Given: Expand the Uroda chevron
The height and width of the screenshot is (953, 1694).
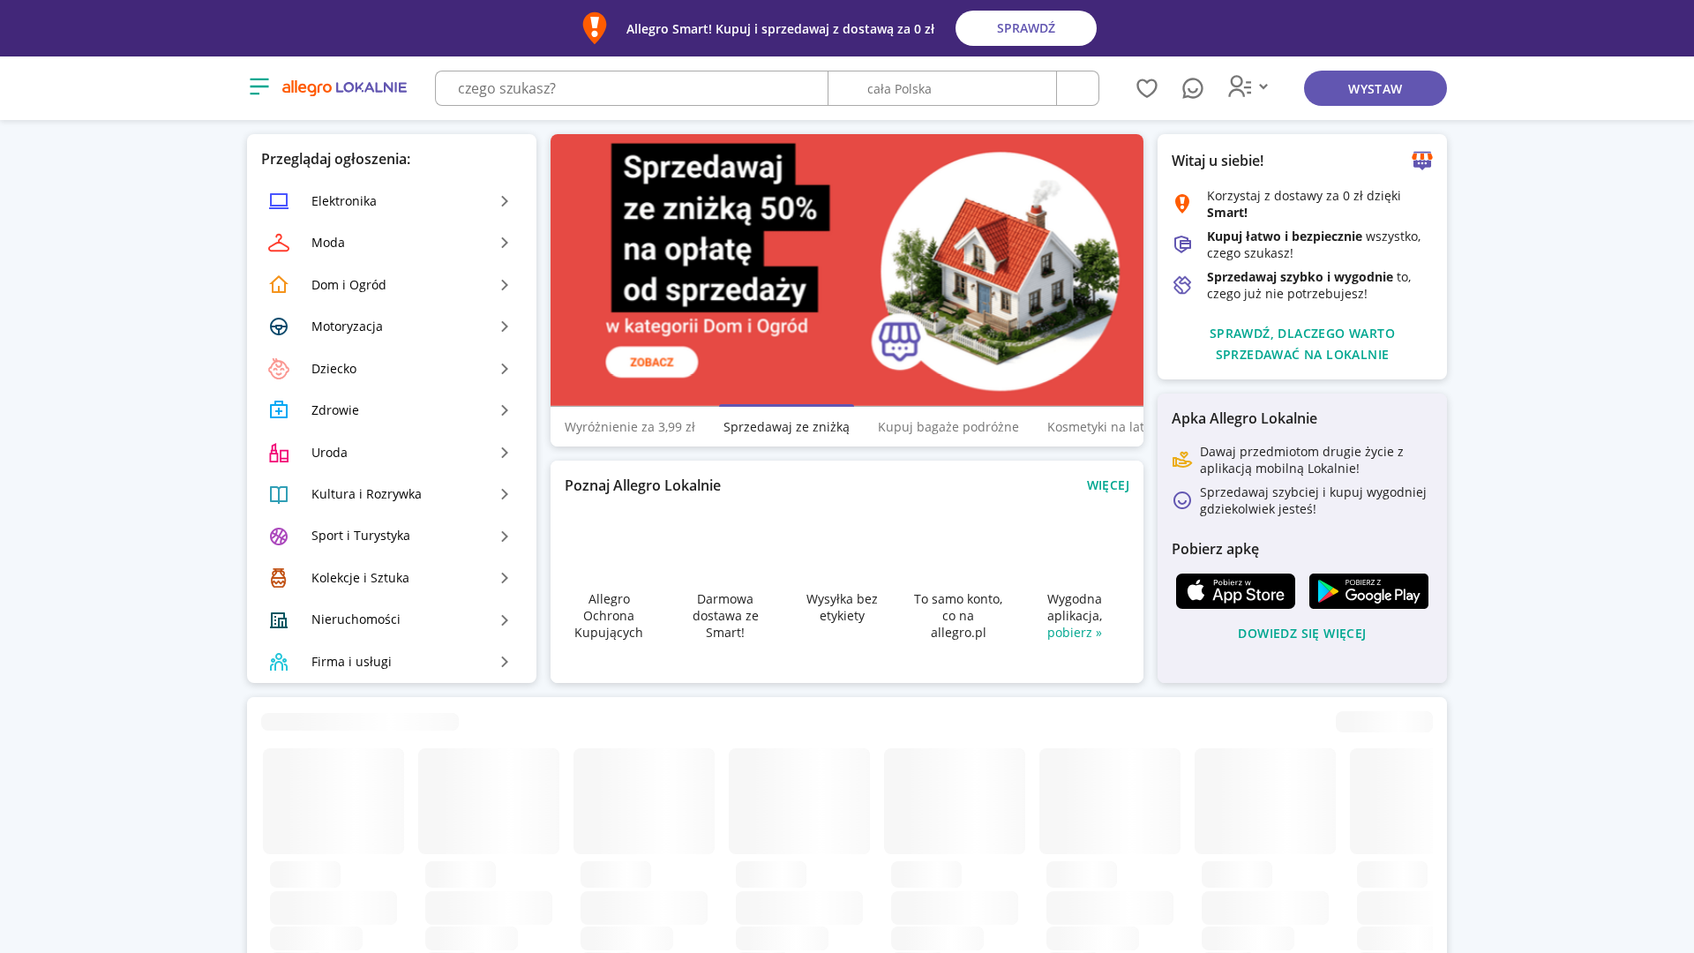Looking at the screenshot, I should click(x=505, y=453).
